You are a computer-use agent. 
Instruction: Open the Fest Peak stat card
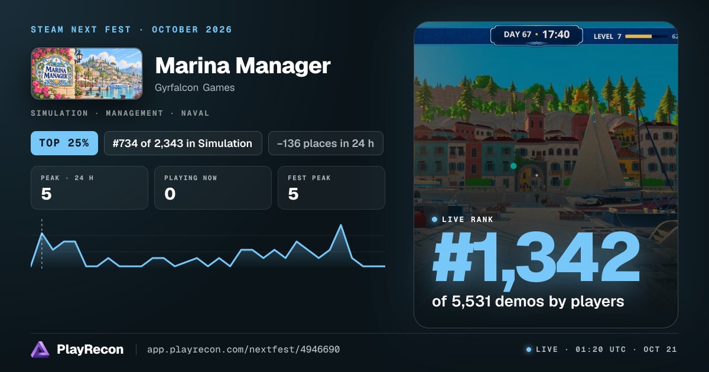[x=331, y=188]
